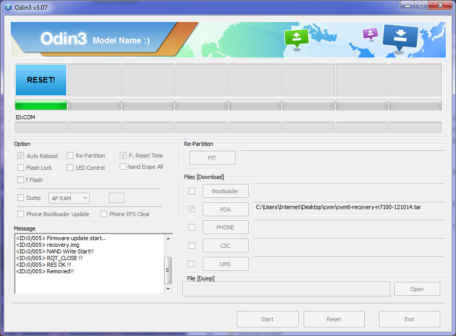Click the message log scroll-down arrow
The height and width of the screenshot is (336, 456).
[x=168, y=289]
